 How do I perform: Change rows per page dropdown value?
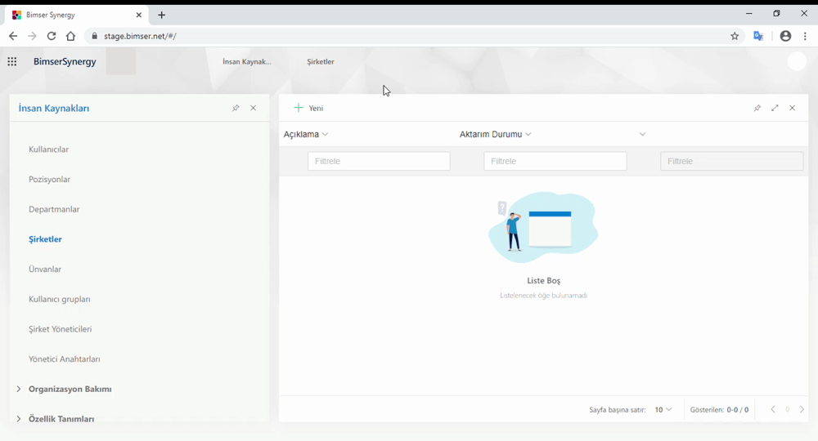point(663,410)
